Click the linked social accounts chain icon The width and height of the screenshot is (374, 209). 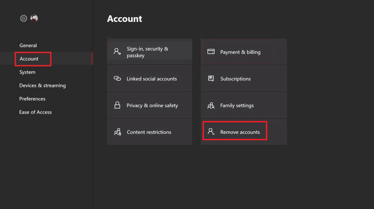coord(117,79)
